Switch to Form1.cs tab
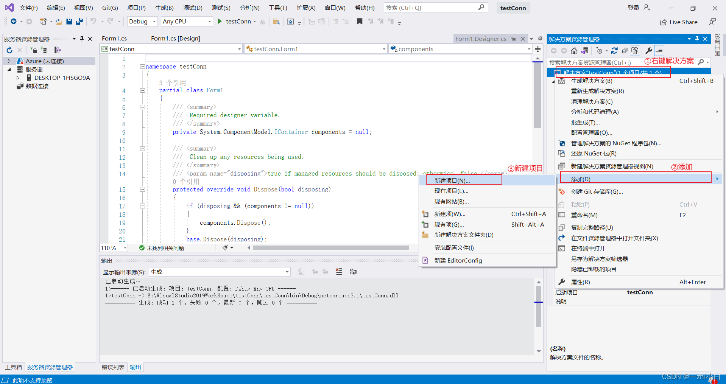Image resolution: width=726 pixels, height=384 pixels. click(x=114, y=39)
